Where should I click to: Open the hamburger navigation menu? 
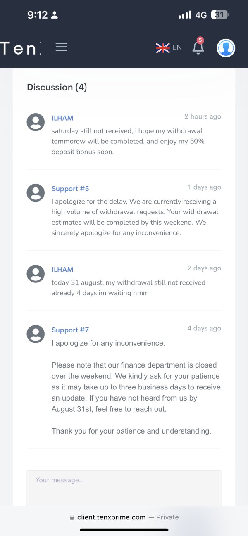61,47
